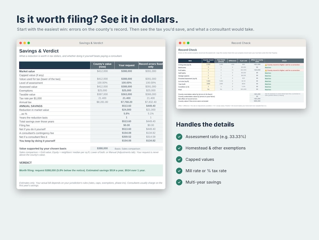Click the checkmark icon beside Mill rate or % tax rate
This screenshot has width=319, height=240.
tap(179, 171)
